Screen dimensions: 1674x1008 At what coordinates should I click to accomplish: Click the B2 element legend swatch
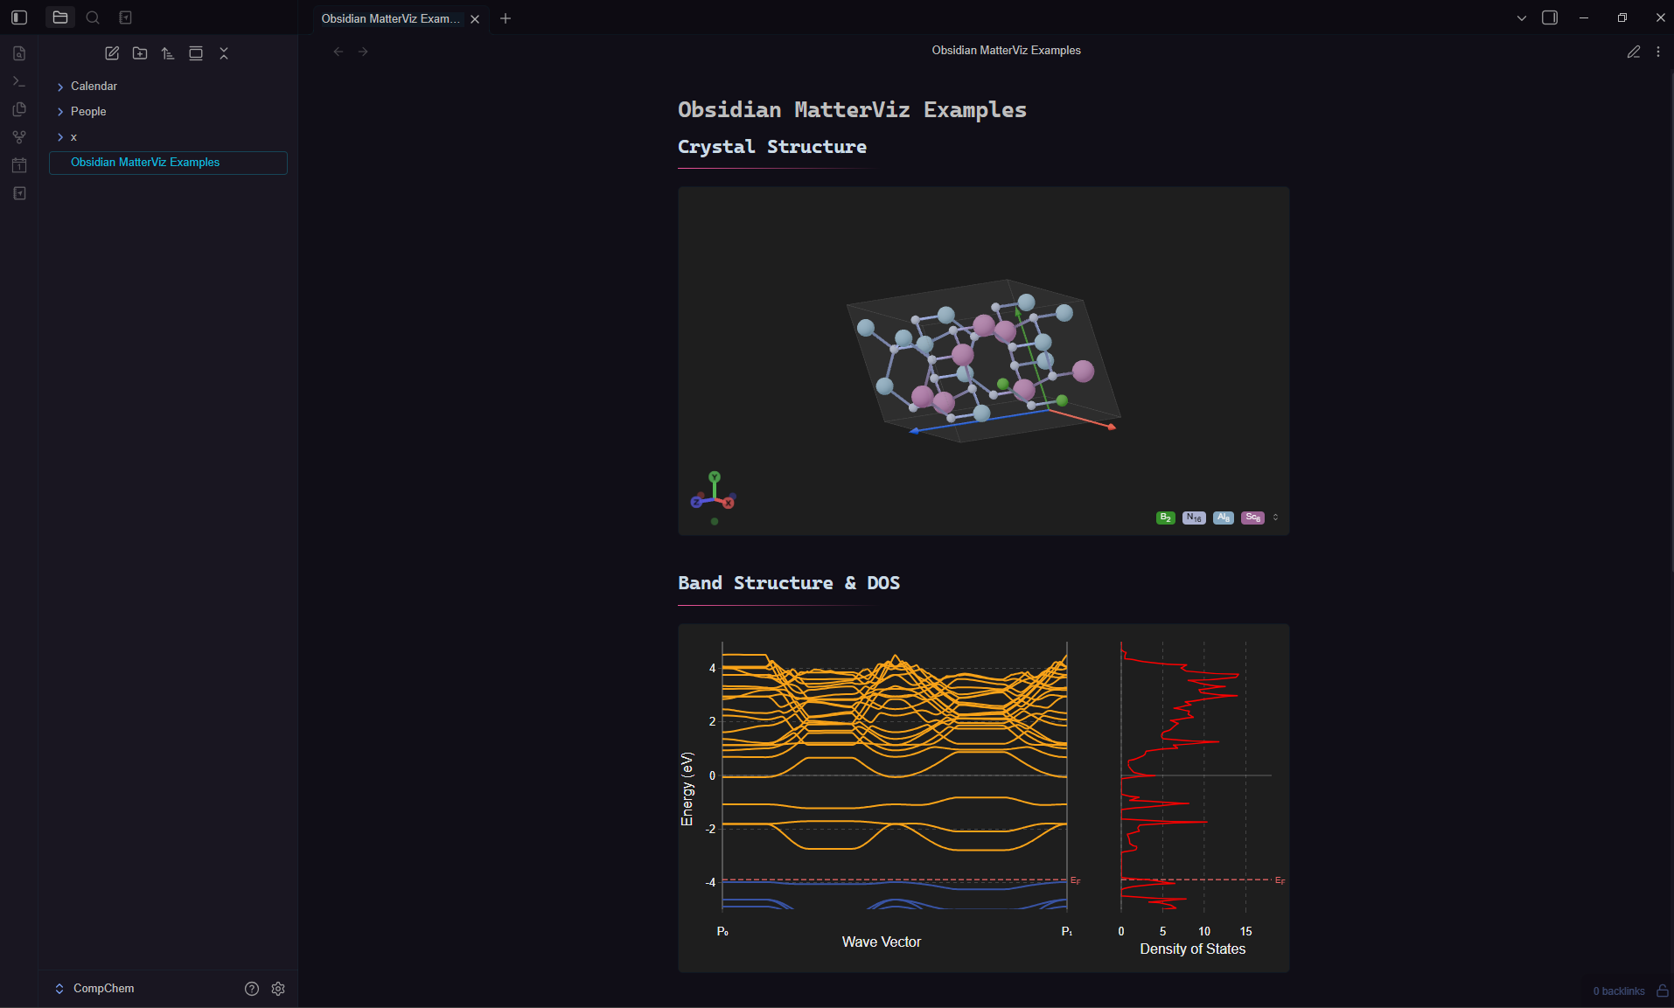[1165, 518]
